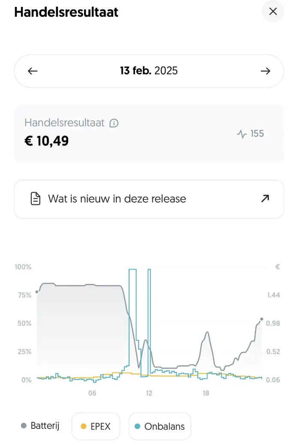The width and height of the screenshot is (296, 446).
Task: Open the date selector showing 13 feb. 2025
Action: (x=149, y=70)
